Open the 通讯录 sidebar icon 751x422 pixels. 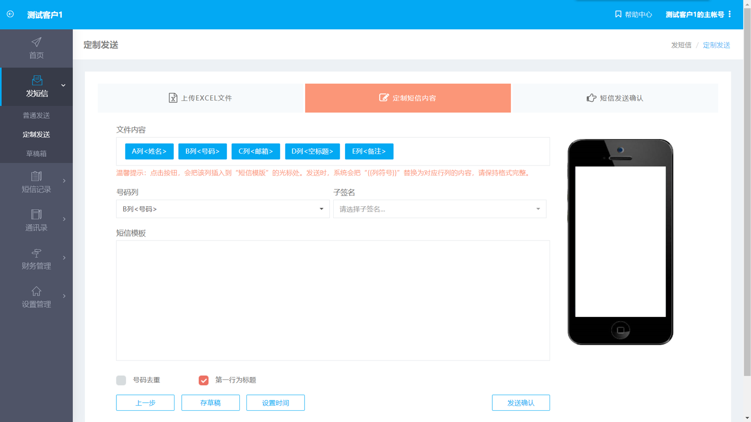pyautogui.click(x=36, y=215)
